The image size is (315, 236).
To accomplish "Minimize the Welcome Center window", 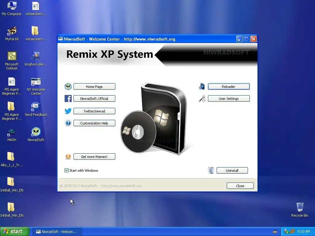I will (x=239, y=39).
